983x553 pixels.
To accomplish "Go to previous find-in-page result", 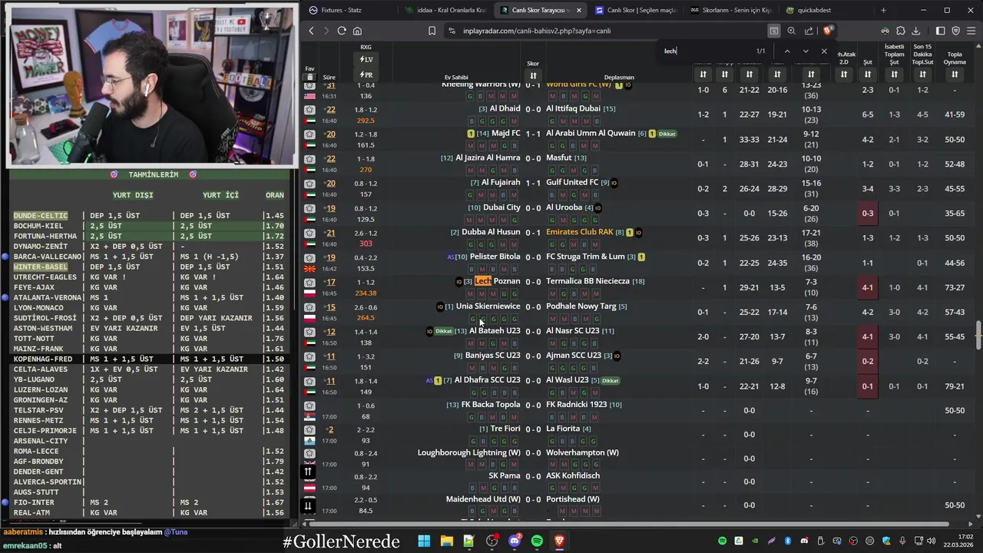I will (x=787, y=51).
